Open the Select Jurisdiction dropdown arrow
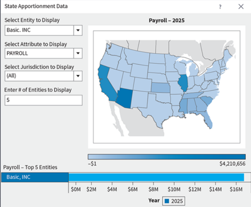The width and height of the screenshot is (251, 207). tap(77, 76)
